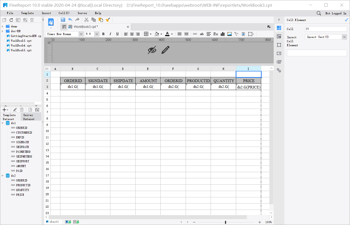The width and height of the screenshot is (350, 225).
Task: Toggle italic formatting
Action: 110,34
